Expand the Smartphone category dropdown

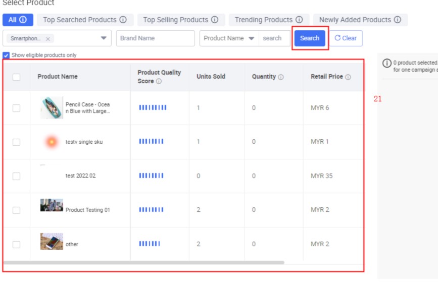[x=104, y=38]
